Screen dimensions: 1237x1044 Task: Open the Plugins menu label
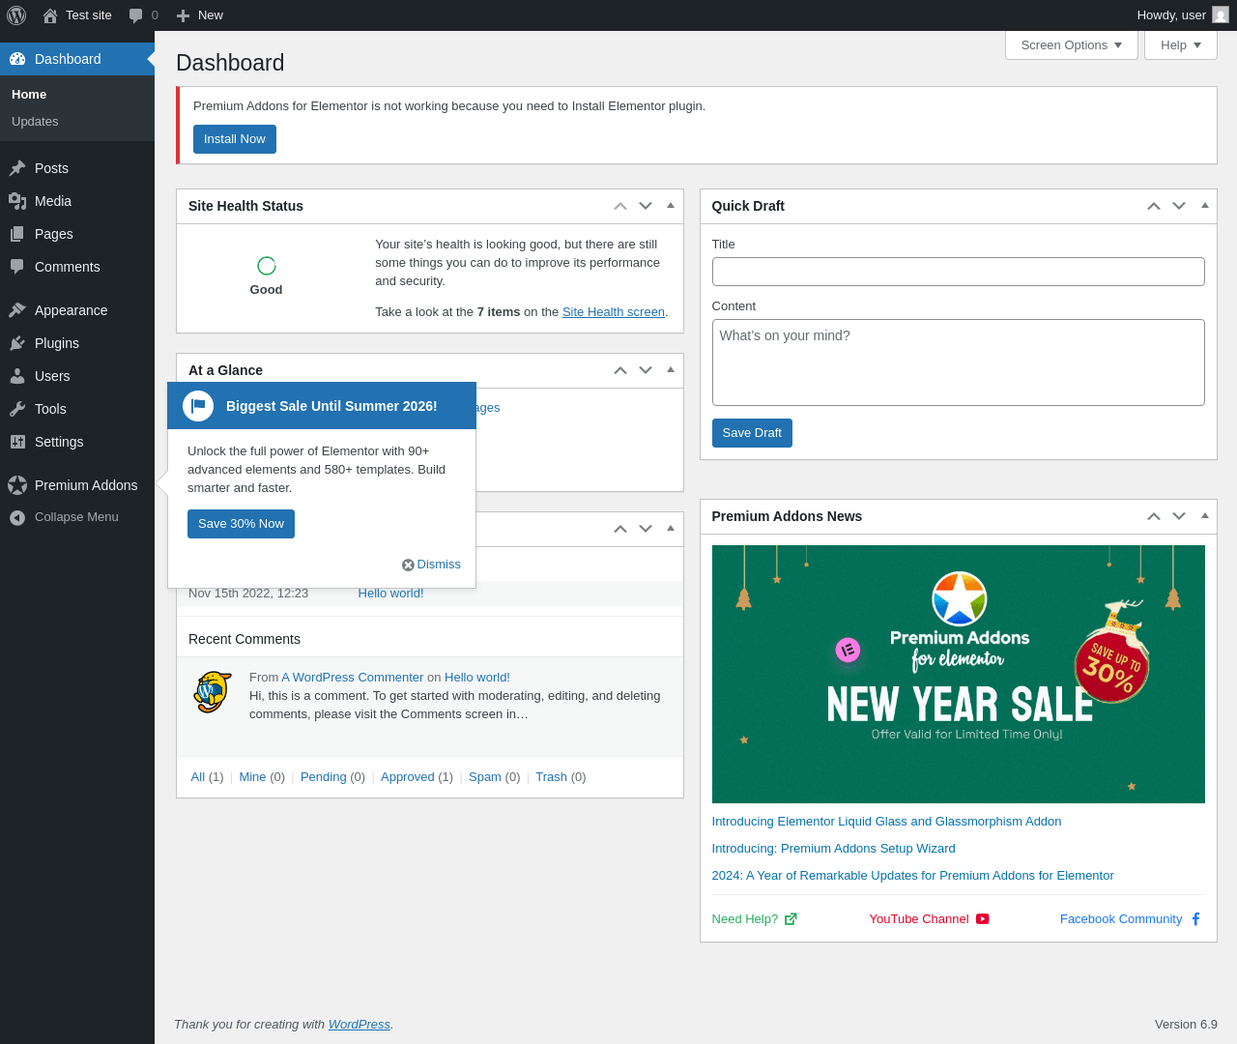click(x=57, y=343)
